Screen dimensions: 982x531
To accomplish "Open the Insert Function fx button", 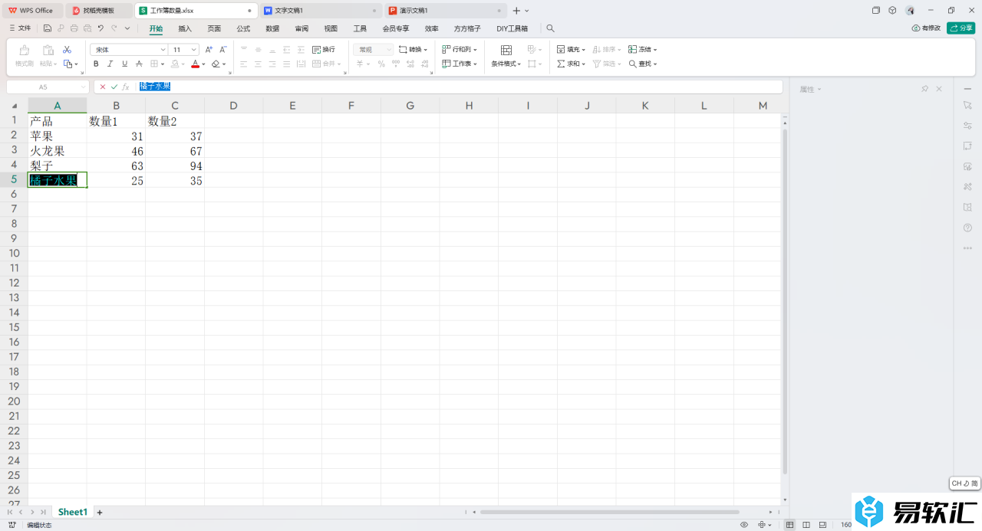I will coord(126,87).
